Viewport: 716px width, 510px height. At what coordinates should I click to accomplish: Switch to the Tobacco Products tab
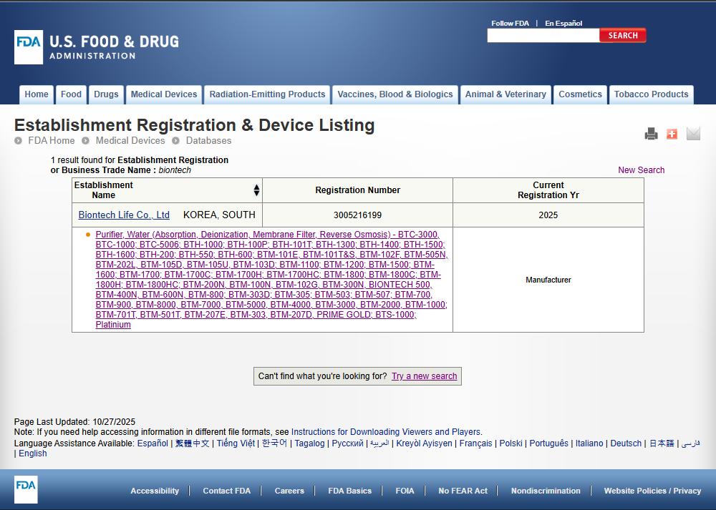tap(651, 94)
